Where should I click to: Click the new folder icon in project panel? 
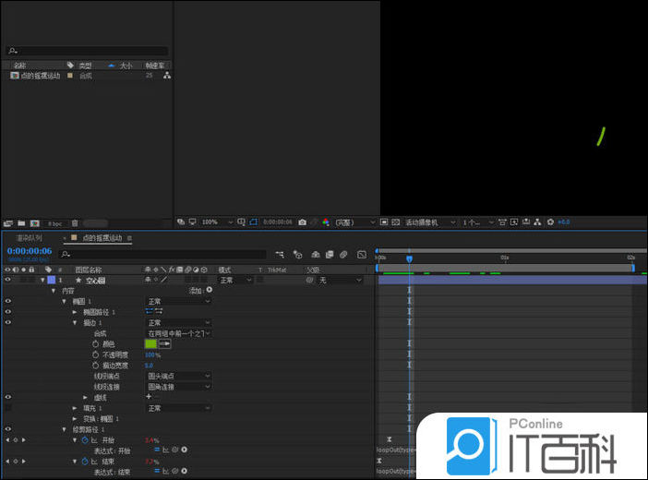tap(21, 222)
